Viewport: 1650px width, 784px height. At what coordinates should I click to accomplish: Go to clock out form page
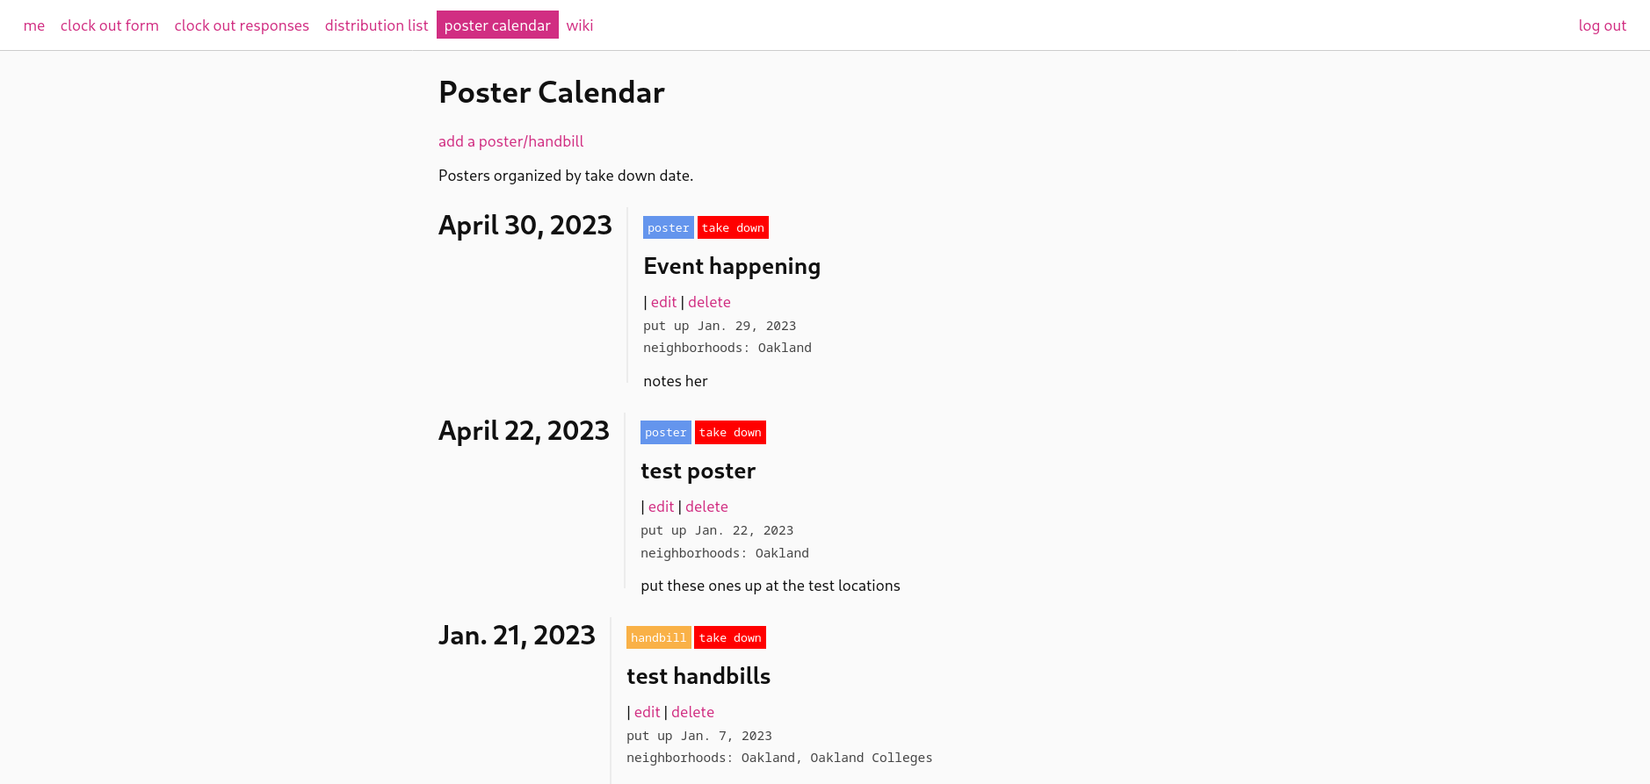[x=110, y=25]
